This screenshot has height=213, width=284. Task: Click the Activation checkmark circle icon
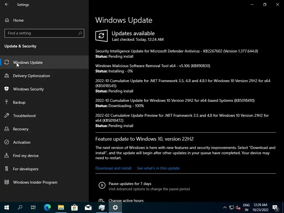[x=7, y=142]
